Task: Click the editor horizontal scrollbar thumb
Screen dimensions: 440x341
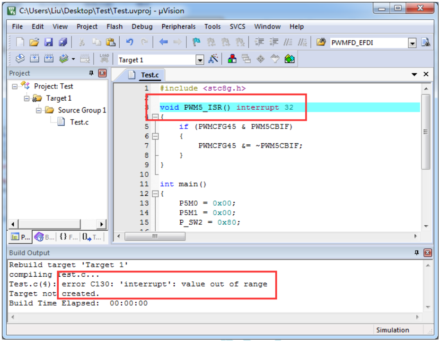Action: [x=155, y=236]
